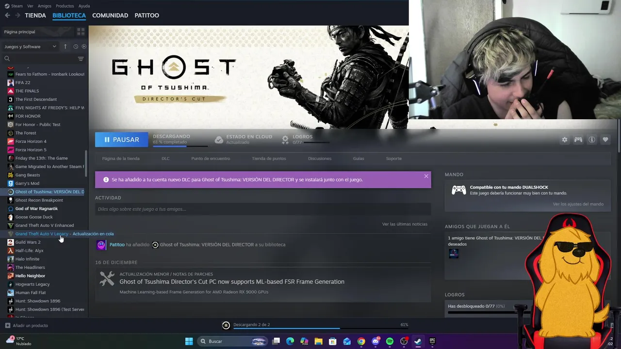Open Discord from the taskbar
This screenshot has width=621, height=349.
(376, 341)
